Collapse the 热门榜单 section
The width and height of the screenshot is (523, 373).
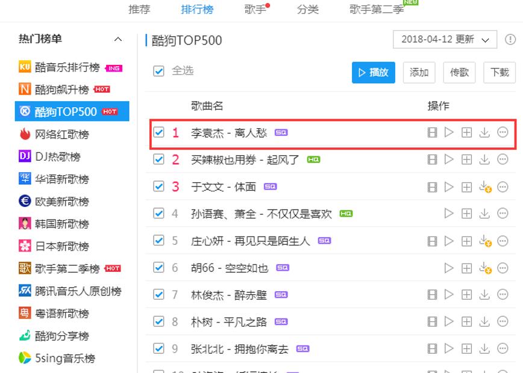coord(118,39)
